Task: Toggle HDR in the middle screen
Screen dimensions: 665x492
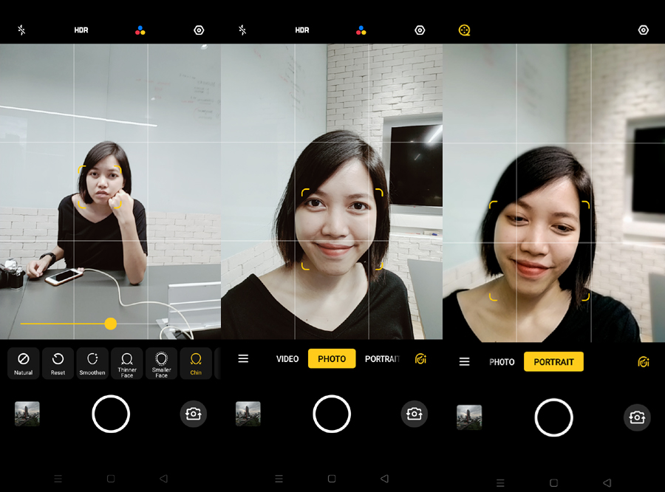Action: (302, 30)
